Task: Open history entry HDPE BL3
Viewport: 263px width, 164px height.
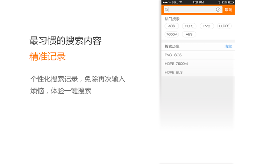Action: coord(198,73)
